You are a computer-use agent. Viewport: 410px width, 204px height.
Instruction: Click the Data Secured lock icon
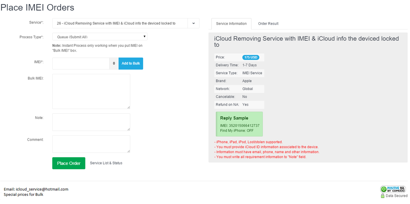tap(383, 196)
